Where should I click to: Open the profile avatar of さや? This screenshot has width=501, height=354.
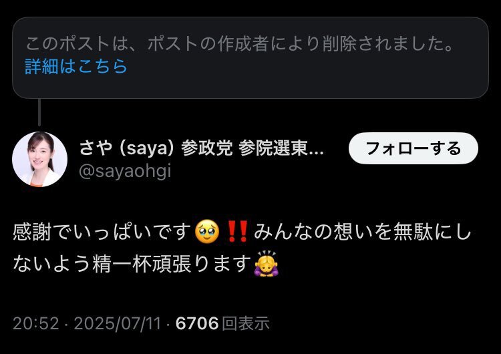(x=39, y=159)
